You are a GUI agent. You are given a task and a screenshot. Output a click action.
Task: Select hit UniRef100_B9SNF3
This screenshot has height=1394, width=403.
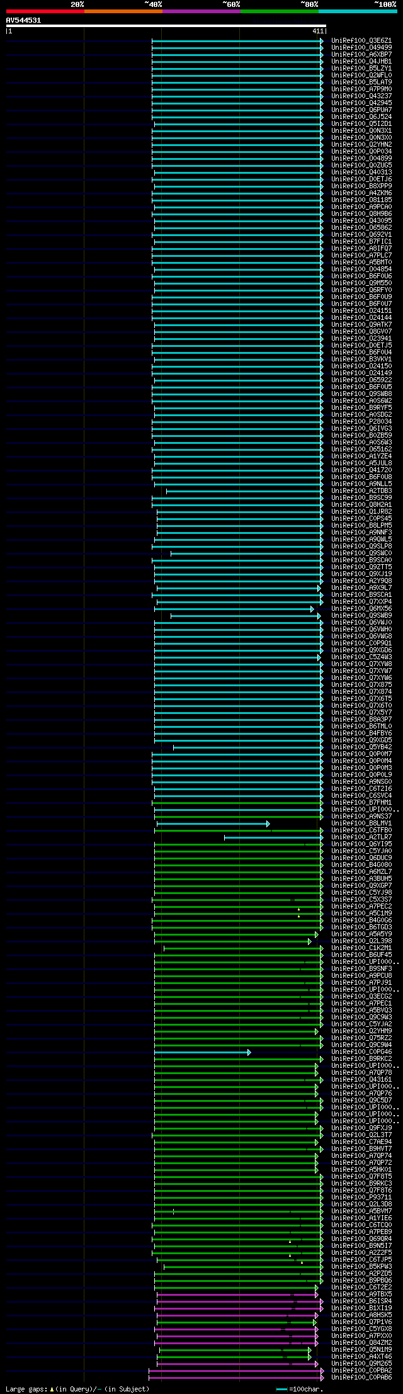pos(361,969)
